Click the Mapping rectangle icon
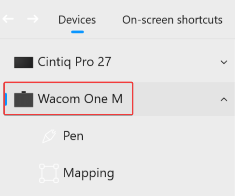Screen dimensions: 235x196 [48, 173]
